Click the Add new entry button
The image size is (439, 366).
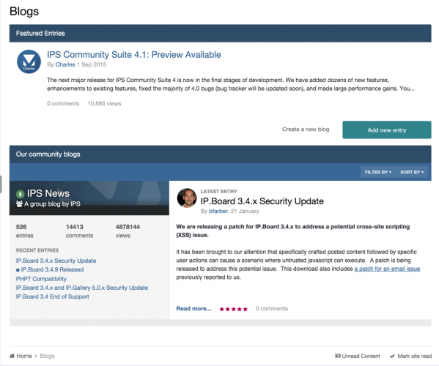click(387, 130)
